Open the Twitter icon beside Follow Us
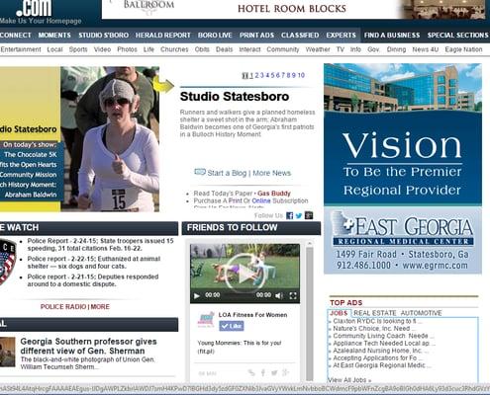Viewport: 490px width, 395px height. click(x=299, y=215)
